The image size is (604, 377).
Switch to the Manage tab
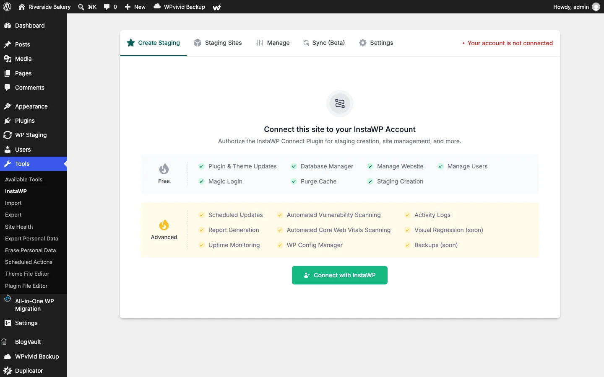point(273,43)
